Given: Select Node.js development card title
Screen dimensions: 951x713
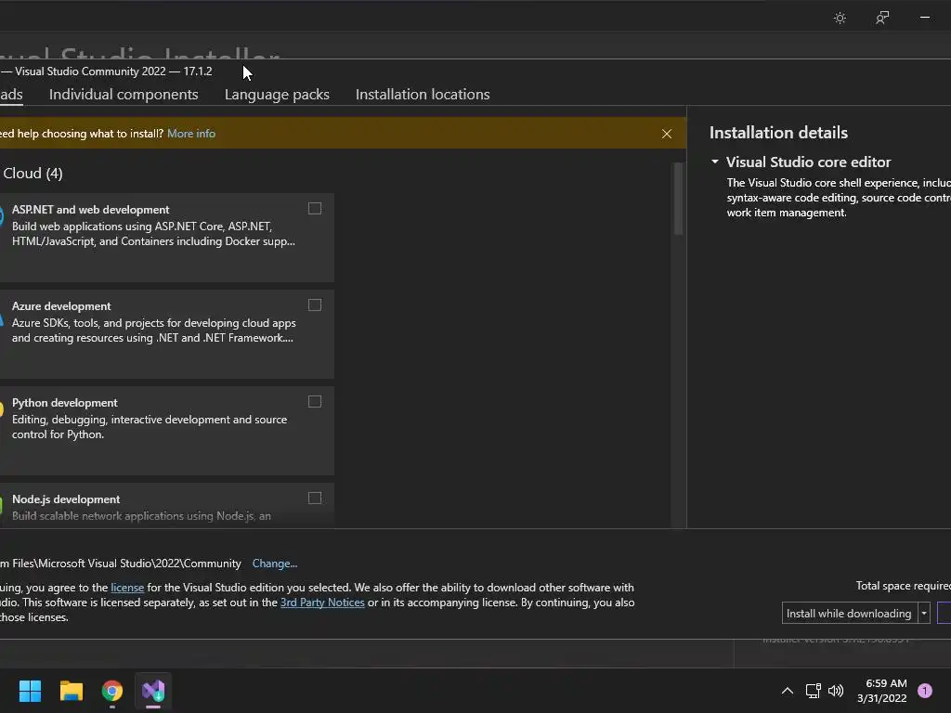Looking at the screenshot, I should coord(66,499).
